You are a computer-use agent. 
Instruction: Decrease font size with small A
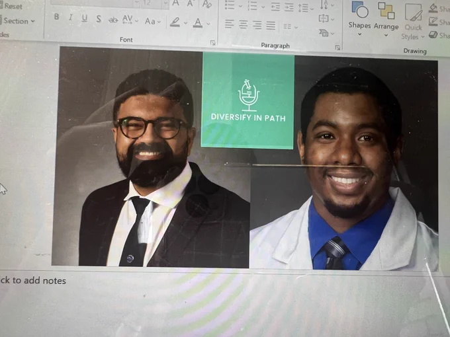click(x=190, y=3)
